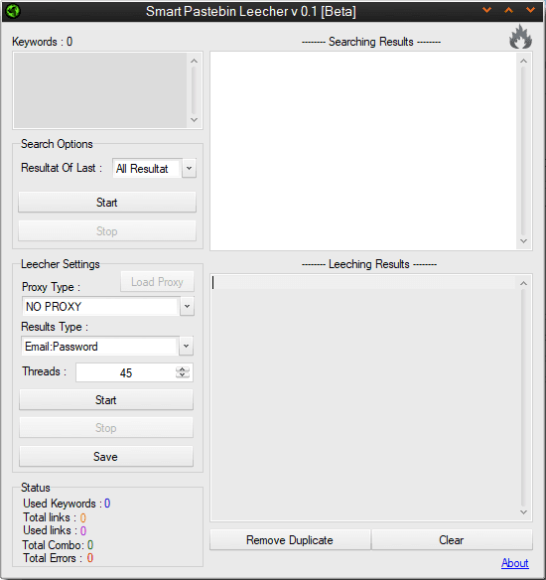Click the last orange down-chevron in title bar
Image resolution: width=546 pixels, height=580 pixels.
[530, 10]
